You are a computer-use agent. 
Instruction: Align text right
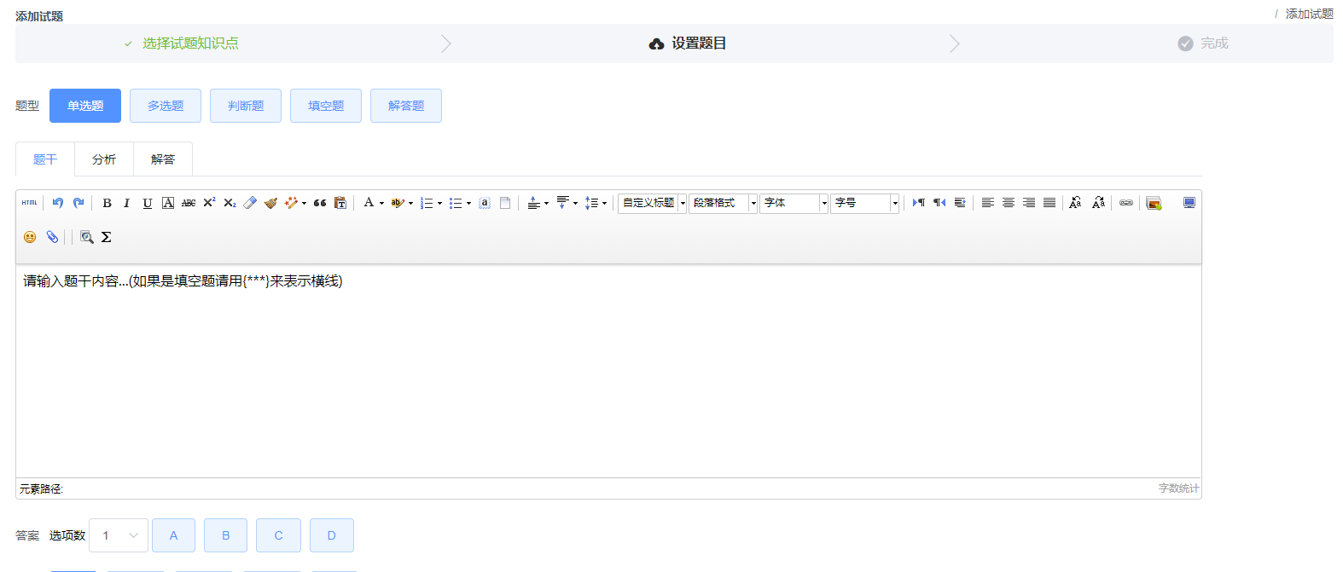click(1029, 203)
